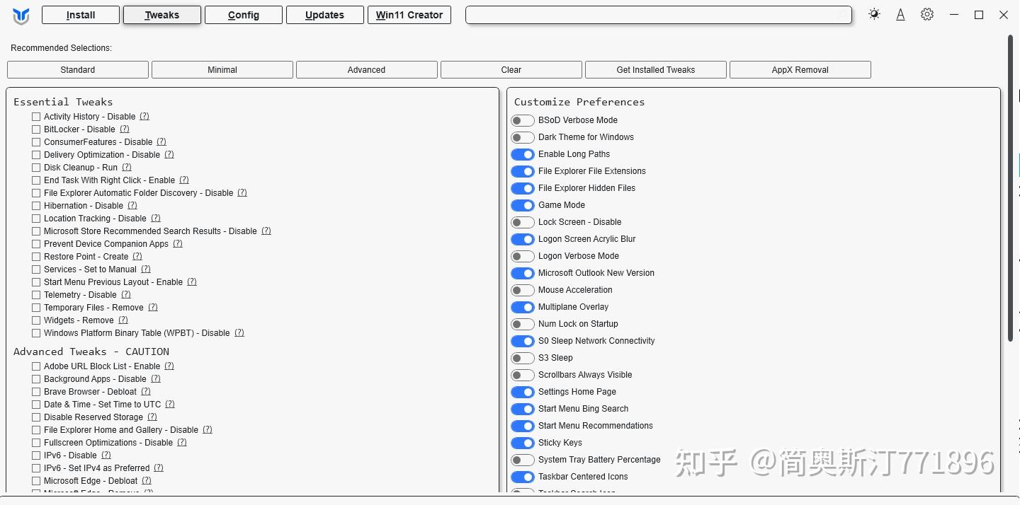
Task: Tick IPv6 - Set IPv4 as Preferred
Action: (x=36, y=468)
